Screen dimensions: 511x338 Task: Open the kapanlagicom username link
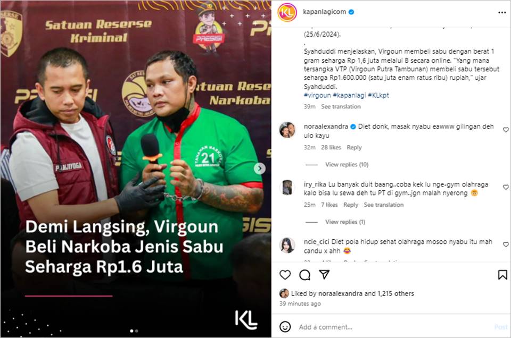coord(324,12)
